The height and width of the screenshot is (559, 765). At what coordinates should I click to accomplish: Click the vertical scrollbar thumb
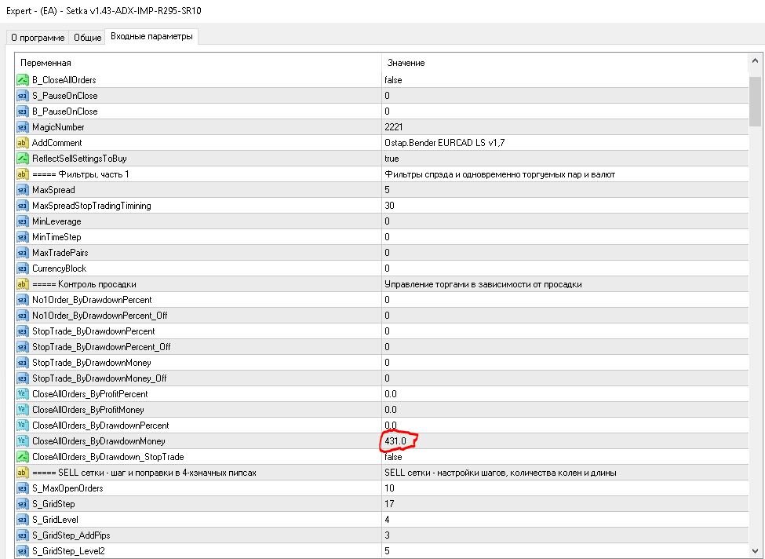tap(755, 101)
